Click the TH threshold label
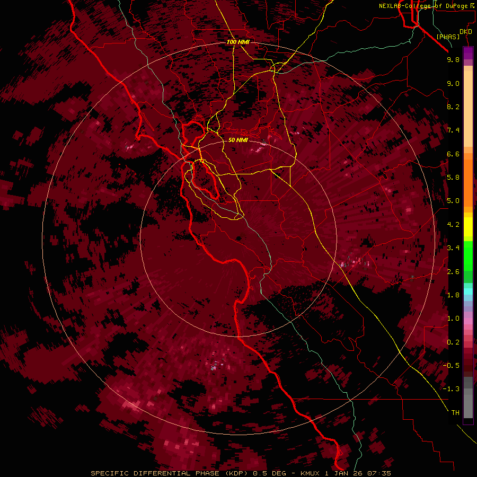Viewport: 477px width, 477px height. (x=455, y=413)
